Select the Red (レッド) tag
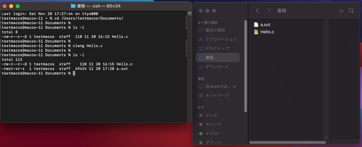The height and width of the screenshot is (147, 362). (218, 115)
